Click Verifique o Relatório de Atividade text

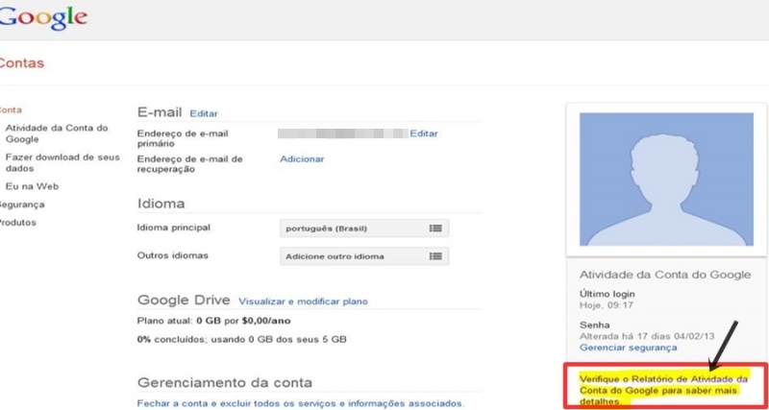(x=664, y=391)
